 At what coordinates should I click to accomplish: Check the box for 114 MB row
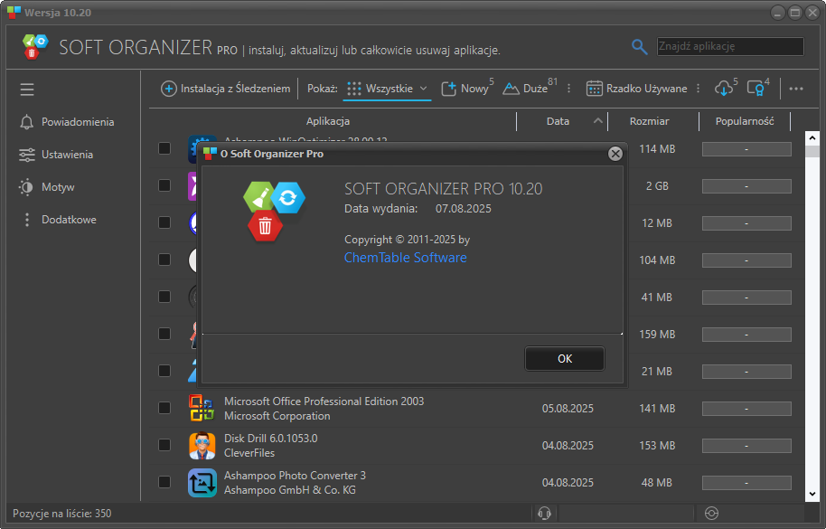point(164,148)
